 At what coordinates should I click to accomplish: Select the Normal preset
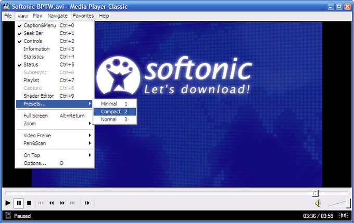point(115,120)
